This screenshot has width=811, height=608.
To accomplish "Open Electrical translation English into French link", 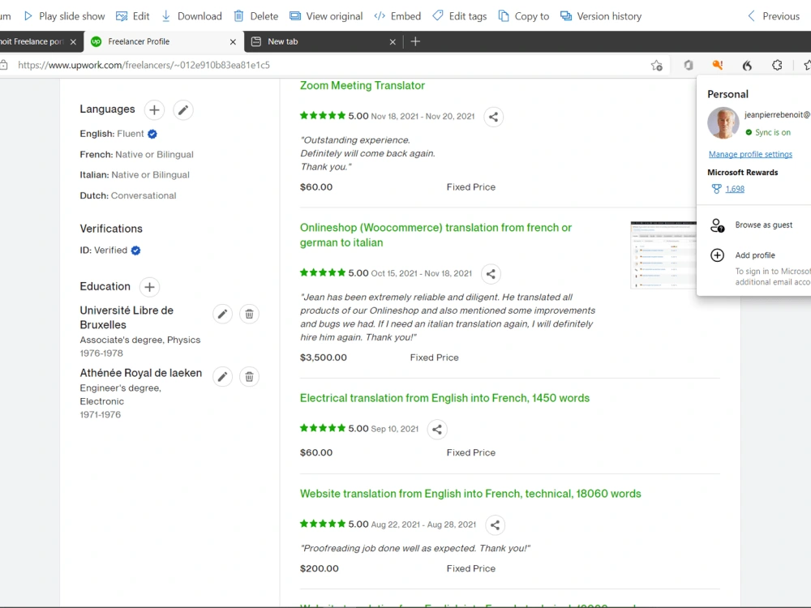I will coord(444,398).
